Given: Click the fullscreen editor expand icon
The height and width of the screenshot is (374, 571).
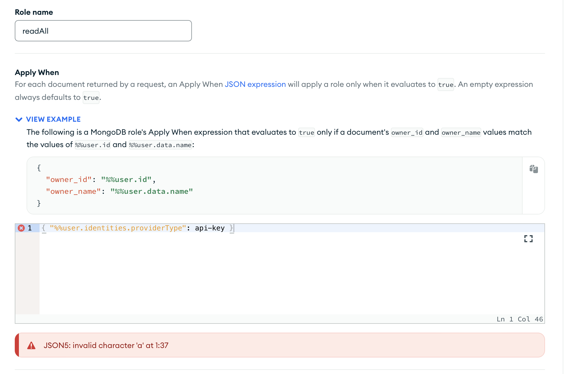Looking at the screenshot, I should (528, 239).
